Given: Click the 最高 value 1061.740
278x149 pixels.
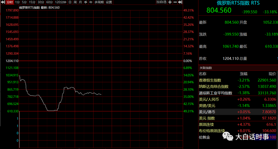Looking at the screenshot, I should [231, 46].
